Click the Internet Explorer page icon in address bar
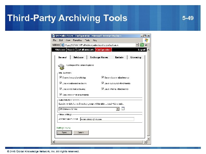Viewport: 206px width, 154px height. click(63, 45)
